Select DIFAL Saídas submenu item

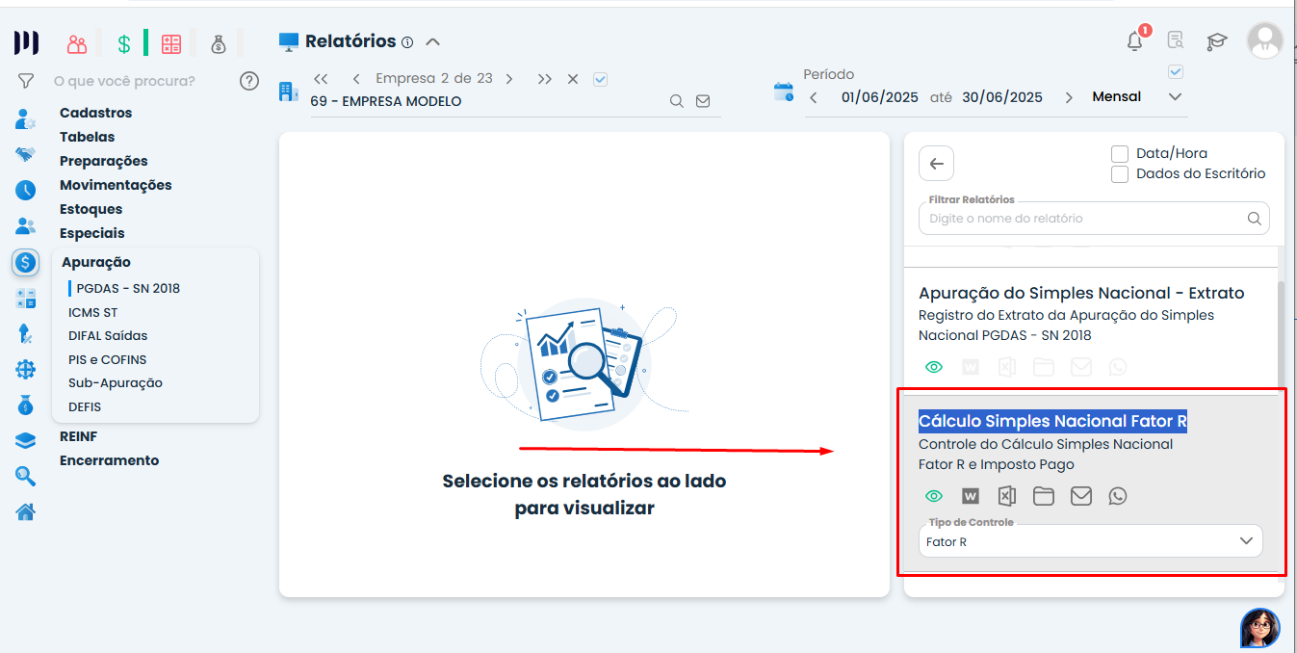[x=108, y=335]
